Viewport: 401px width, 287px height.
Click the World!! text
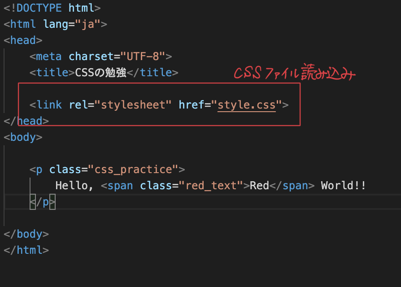tap(343, 186)
